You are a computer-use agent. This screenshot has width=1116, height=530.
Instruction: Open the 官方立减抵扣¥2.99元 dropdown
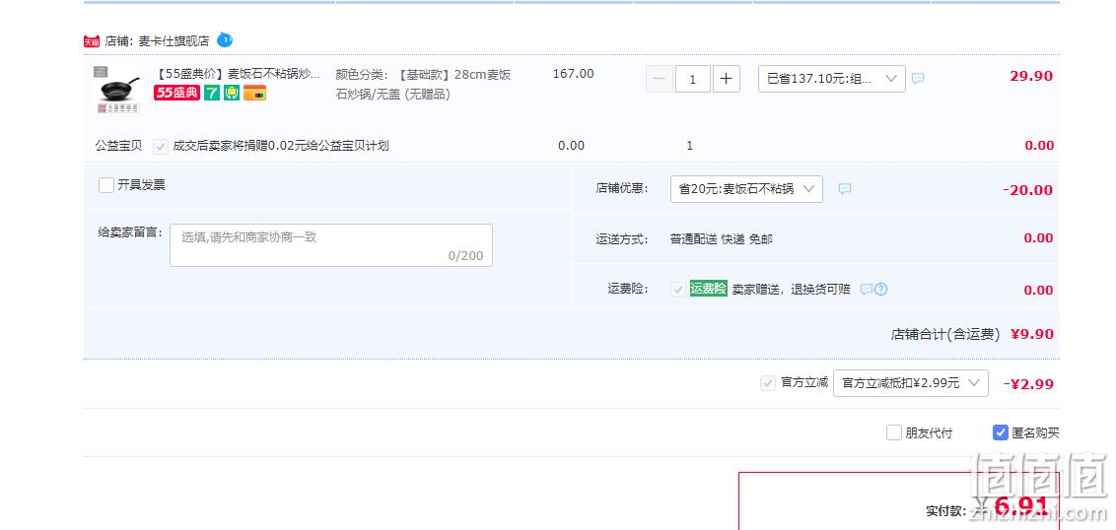(x=911, y=383)
